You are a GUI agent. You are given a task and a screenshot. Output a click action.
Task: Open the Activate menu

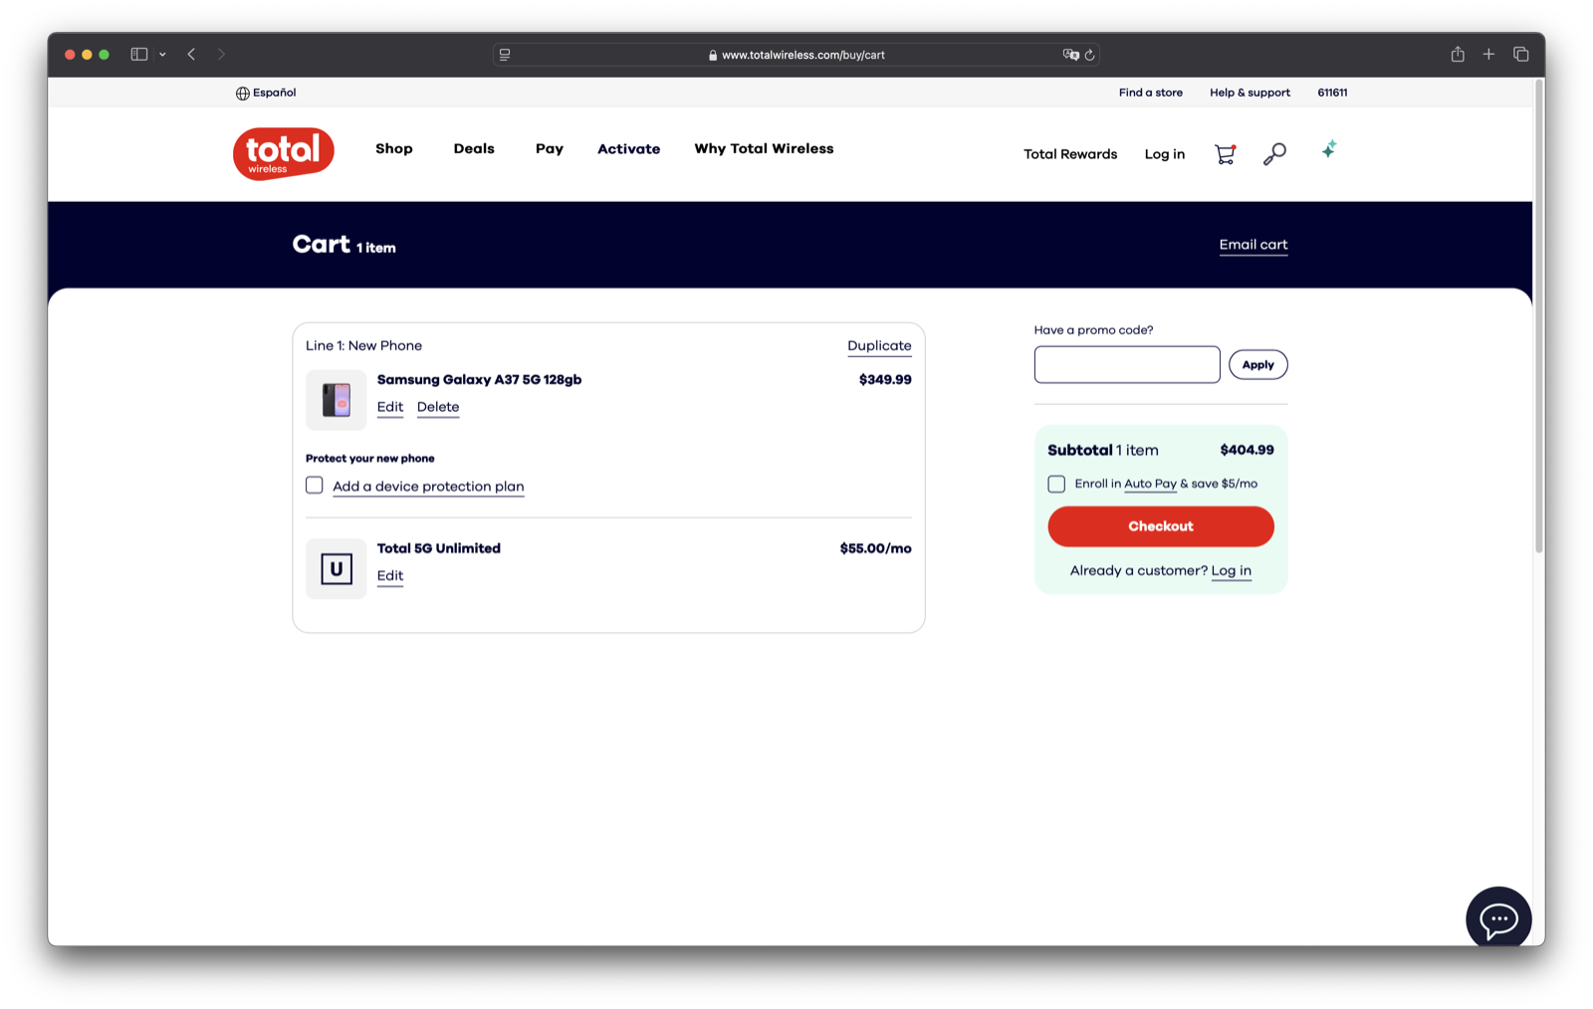(629, 149)
